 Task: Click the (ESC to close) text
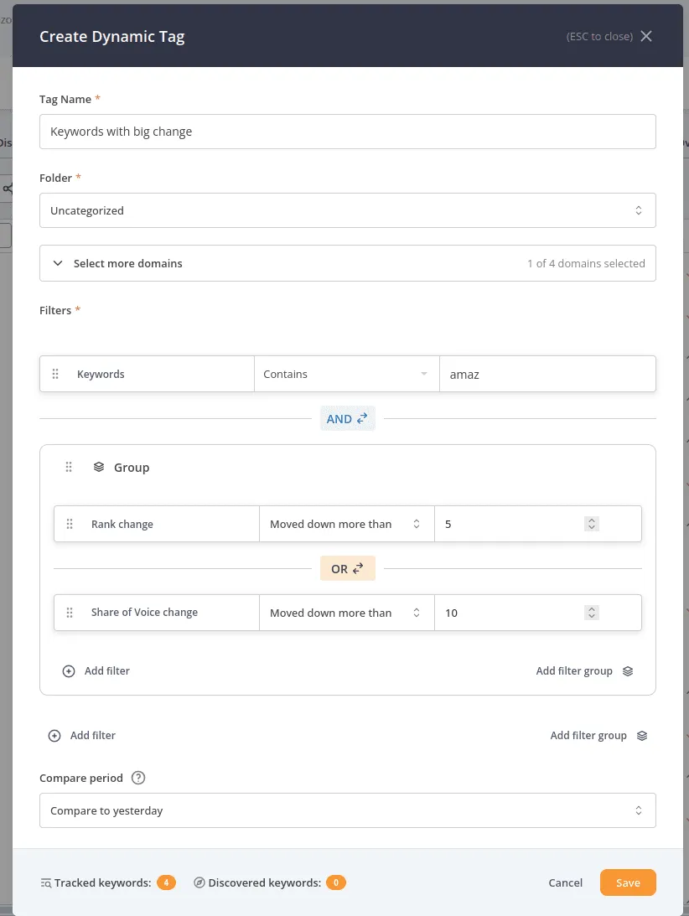click(599, 36)
